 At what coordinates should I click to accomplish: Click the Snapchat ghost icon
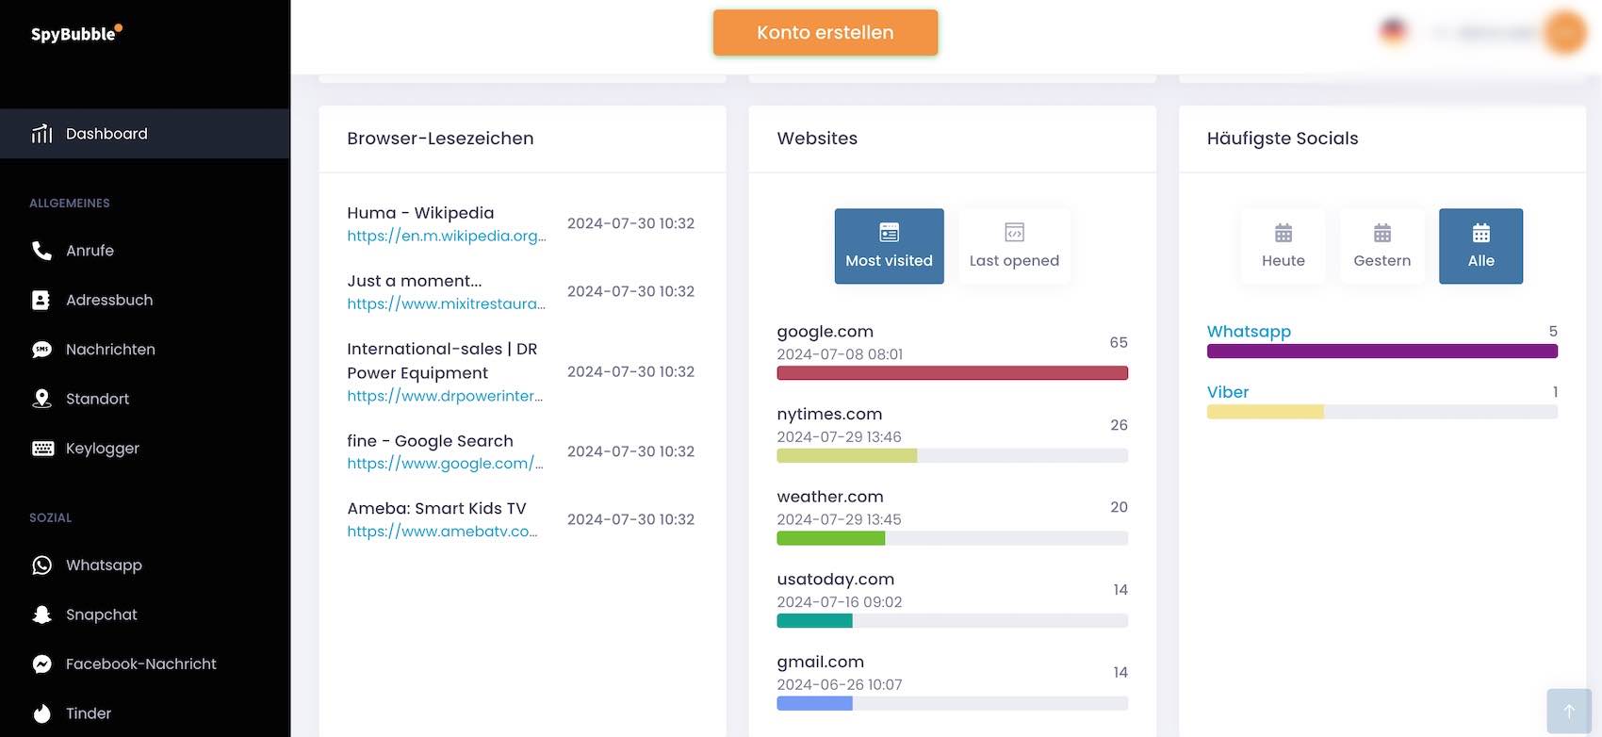pos(42,614)
